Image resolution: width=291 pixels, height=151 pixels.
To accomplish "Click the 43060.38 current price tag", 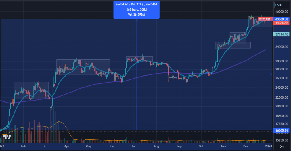I will coord(282,19).
